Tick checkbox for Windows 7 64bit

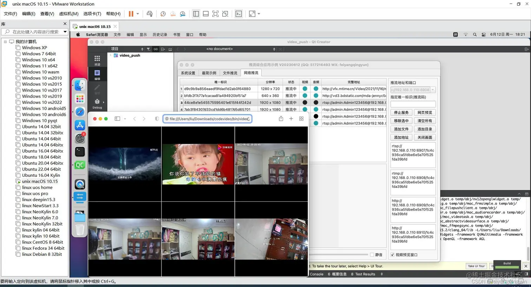click(x=18, y=54)
